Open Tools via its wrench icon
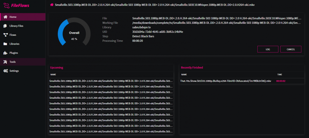The image size is (309, 138). pos(6,62)
